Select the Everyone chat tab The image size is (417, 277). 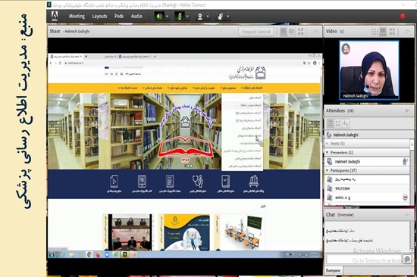(x=333, y=271)
